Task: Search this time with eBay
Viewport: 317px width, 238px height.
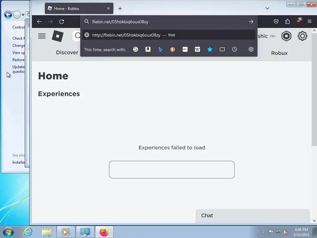Action: click(x=185, y=49)
